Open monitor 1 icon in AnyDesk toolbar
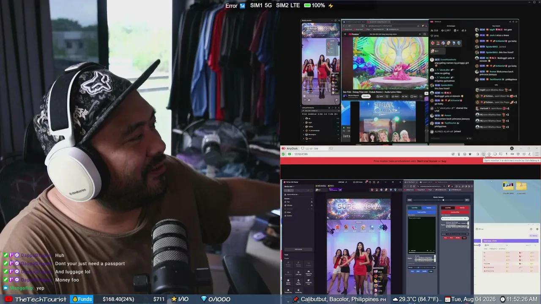Viewport: 541px width, 304px height. [484, 154]
